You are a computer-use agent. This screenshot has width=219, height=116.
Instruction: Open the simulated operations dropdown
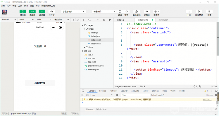(x=61, y=20)
